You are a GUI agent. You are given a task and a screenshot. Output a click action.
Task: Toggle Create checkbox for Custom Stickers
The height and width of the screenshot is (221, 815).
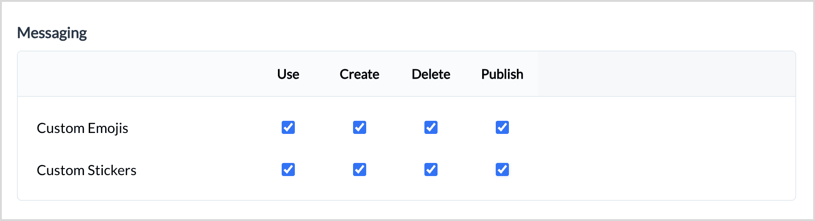coord(360,169)
